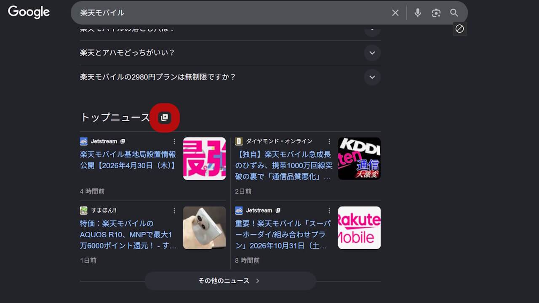Viewport: 539px width, 303px height.
Task: Click the 8 時間前 timestamp
Action: 247,260
